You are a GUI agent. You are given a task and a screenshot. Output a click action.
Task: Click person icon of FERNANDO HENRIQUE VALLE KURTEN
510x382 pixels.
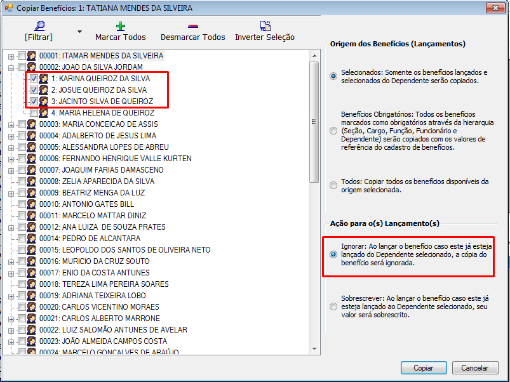pos(31,159)
